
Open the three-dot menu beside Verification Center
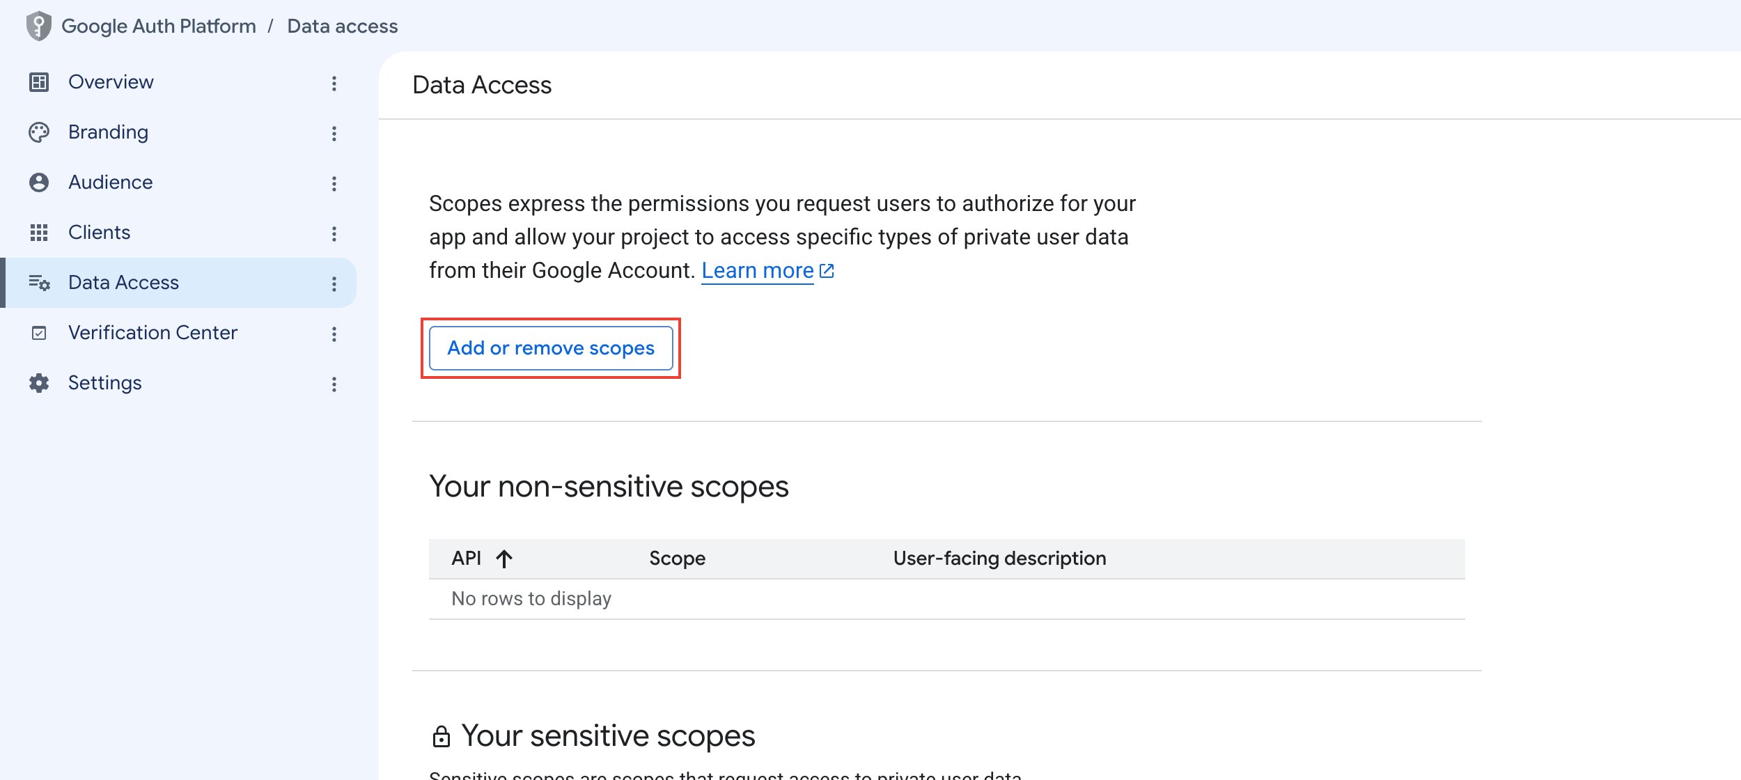334,334
